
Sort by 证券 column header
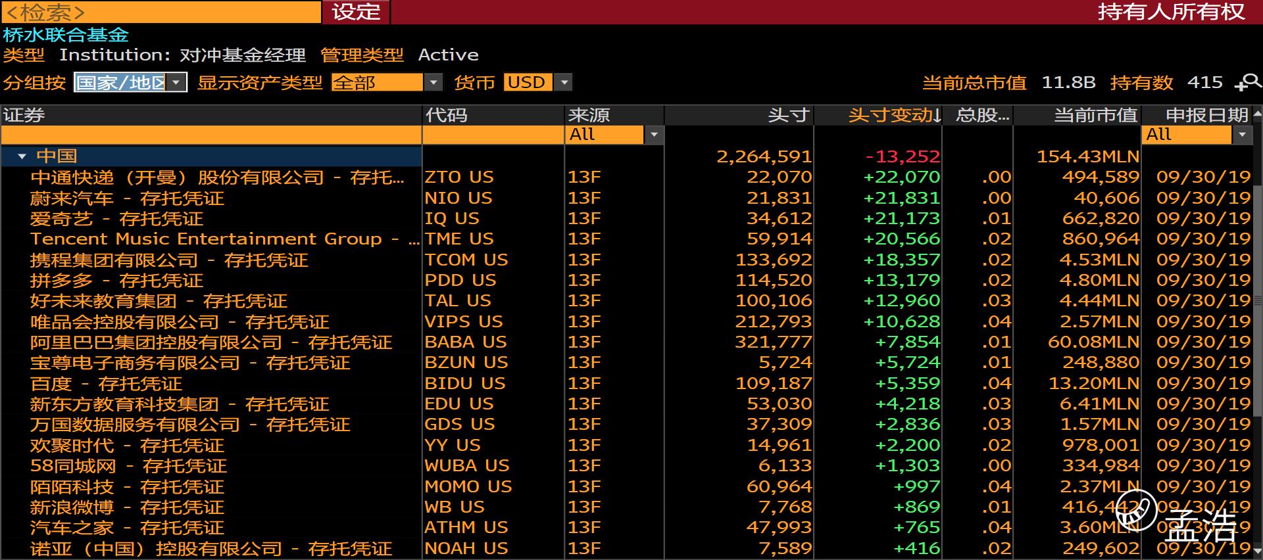pyautogui.click(x=210, y=115)
